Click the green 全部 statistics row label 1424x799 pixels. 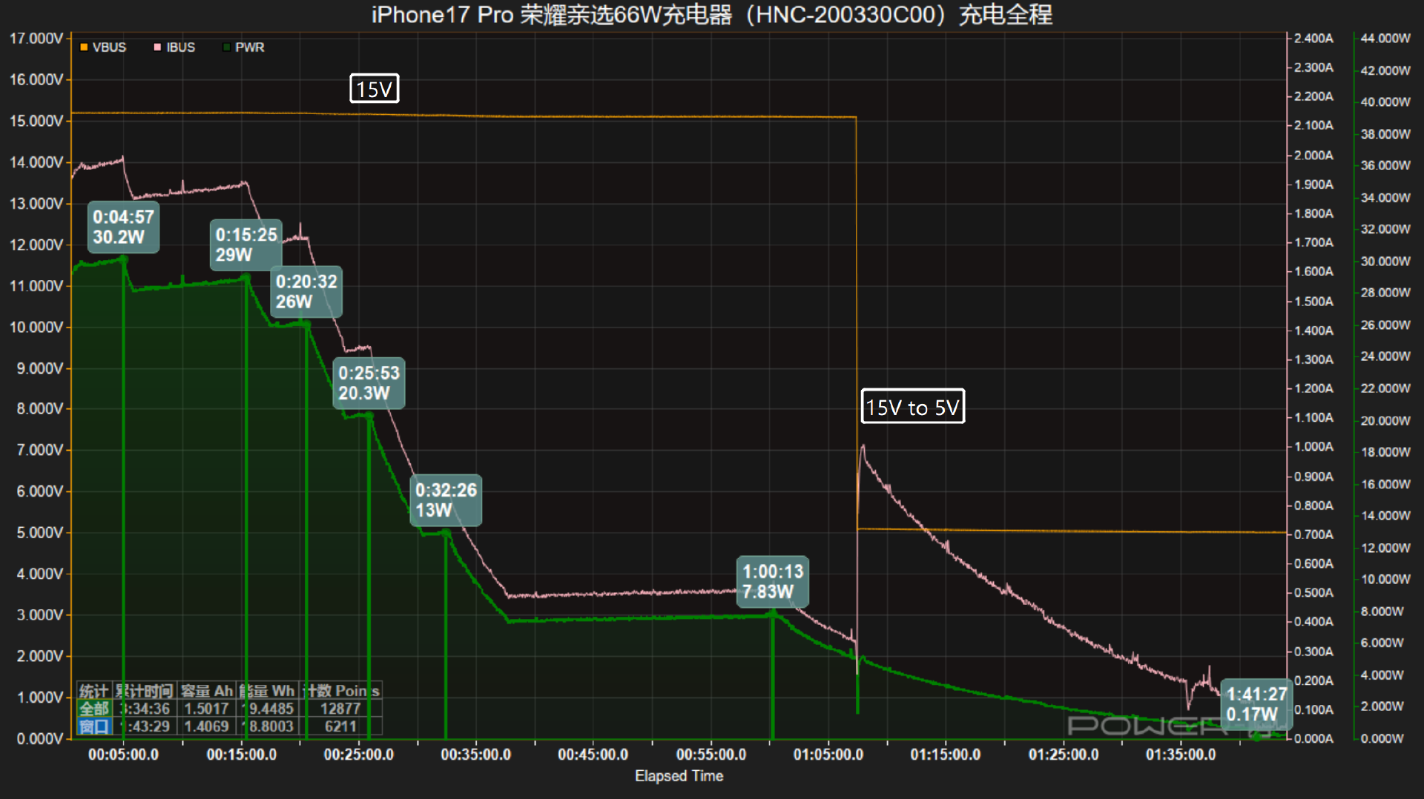[94, 709]
